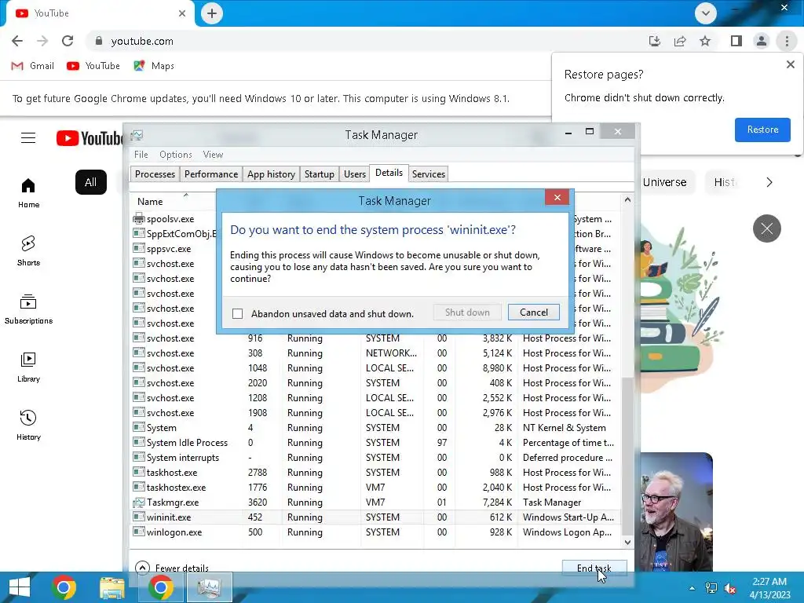804x603 pixels.
Task: Select the Taskmgr.exe process row
Action: [375, 502]
